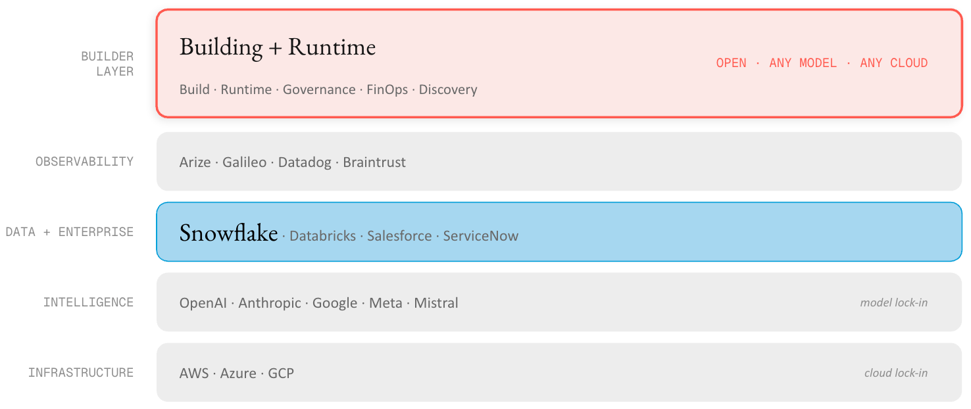
Task: Click the Snowflake heading
Action: 228,232
